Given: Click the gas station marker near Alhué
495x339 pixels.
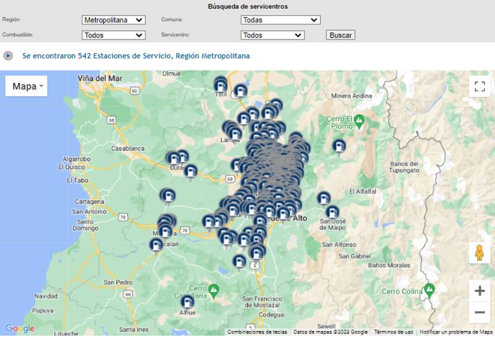Looking at the screenshot, I should (187, 302).
